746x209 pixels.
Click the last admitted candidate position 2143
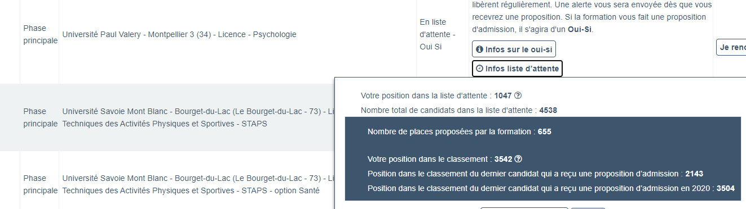[694, 174]
